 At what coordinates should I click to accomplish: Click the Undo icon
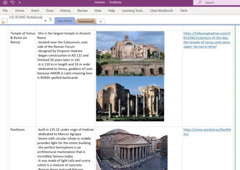(x=13, y=3)
